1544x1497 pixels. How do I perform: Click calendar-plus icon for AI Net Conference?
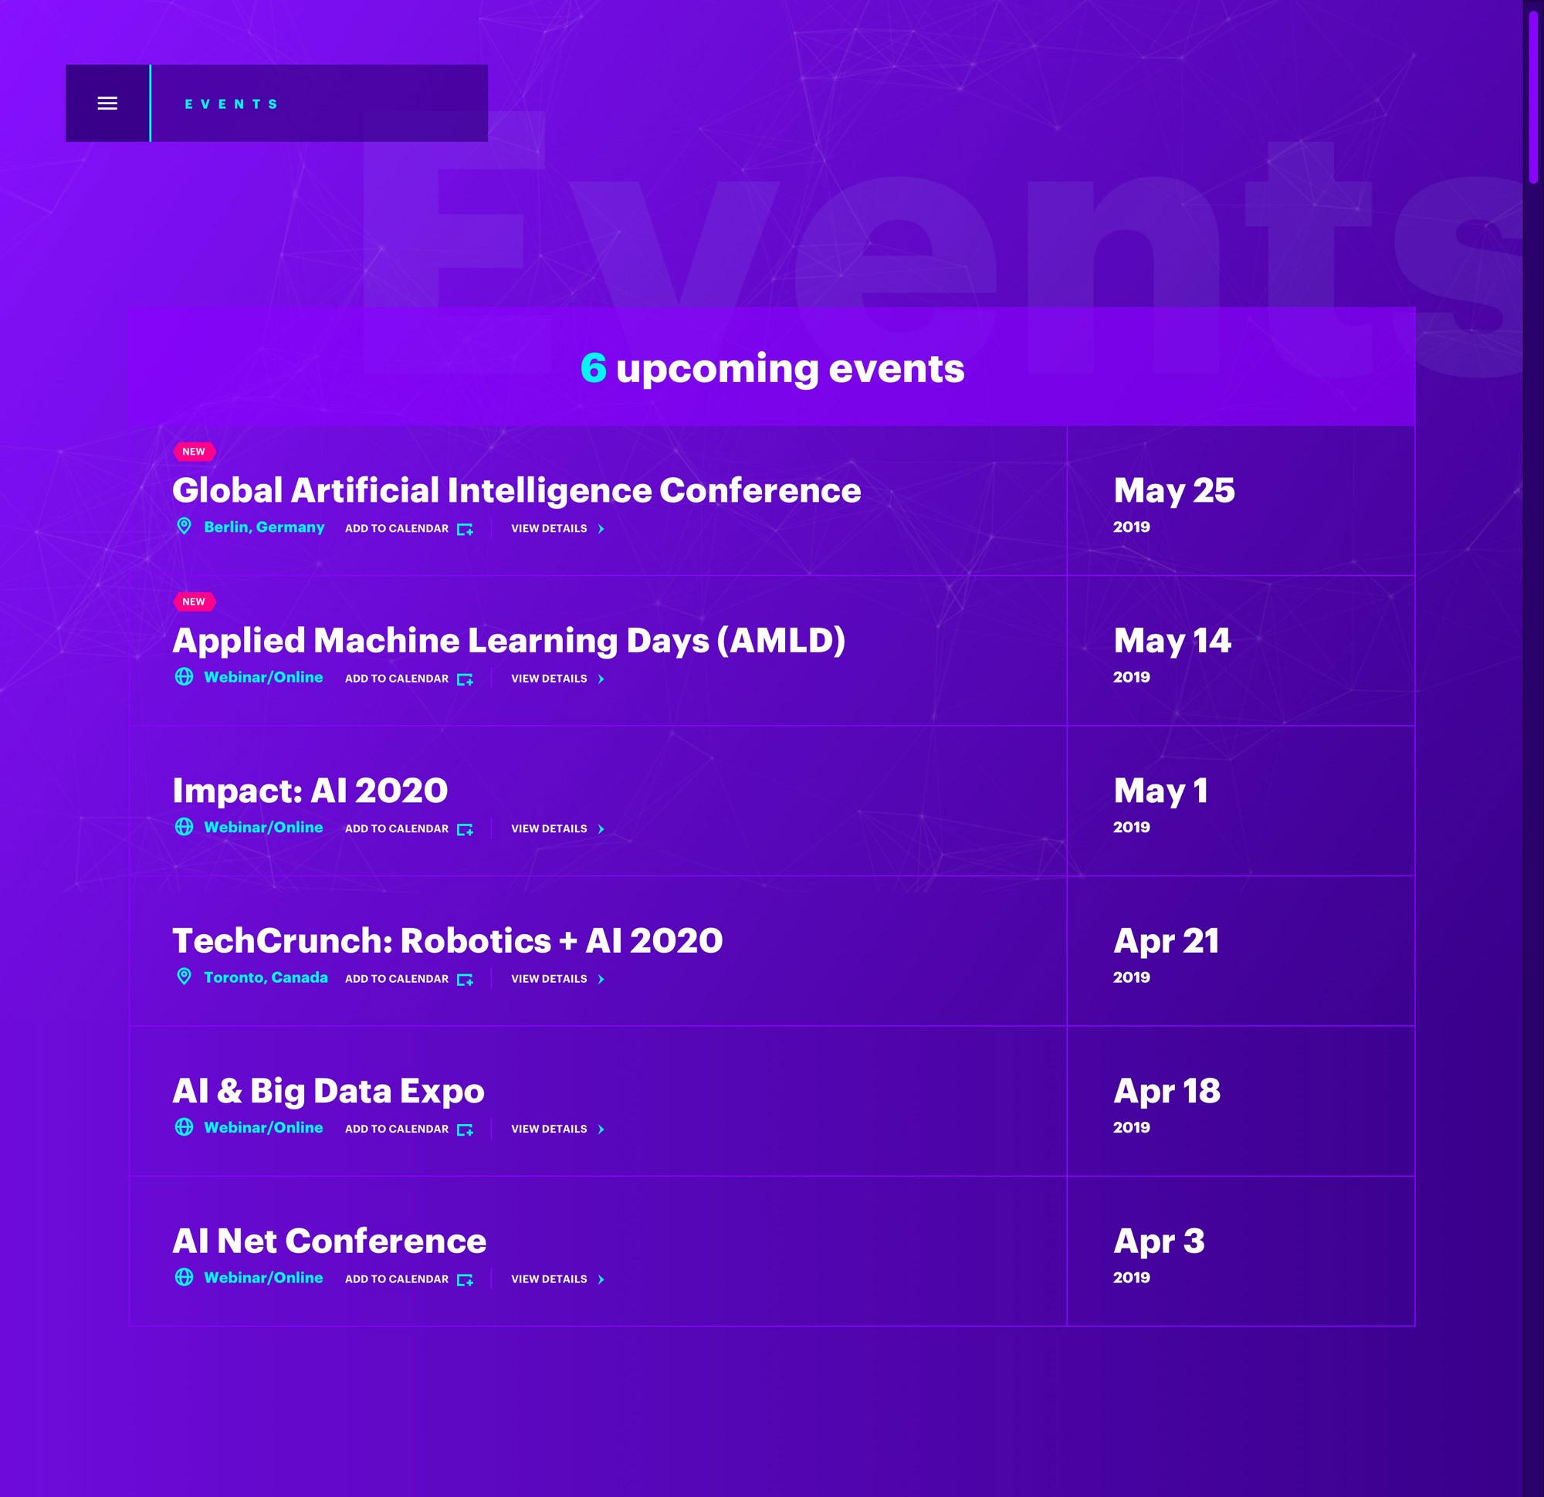tap(465, 1279)
